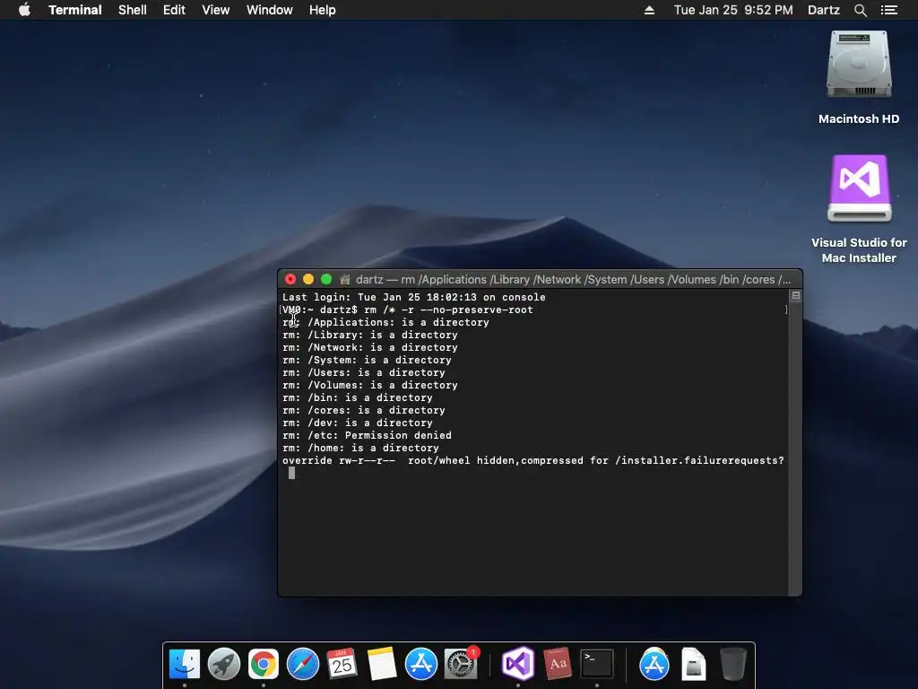Close the Terminal window with red button
This screenshot has height=689, width=918.
pos(290,280)
